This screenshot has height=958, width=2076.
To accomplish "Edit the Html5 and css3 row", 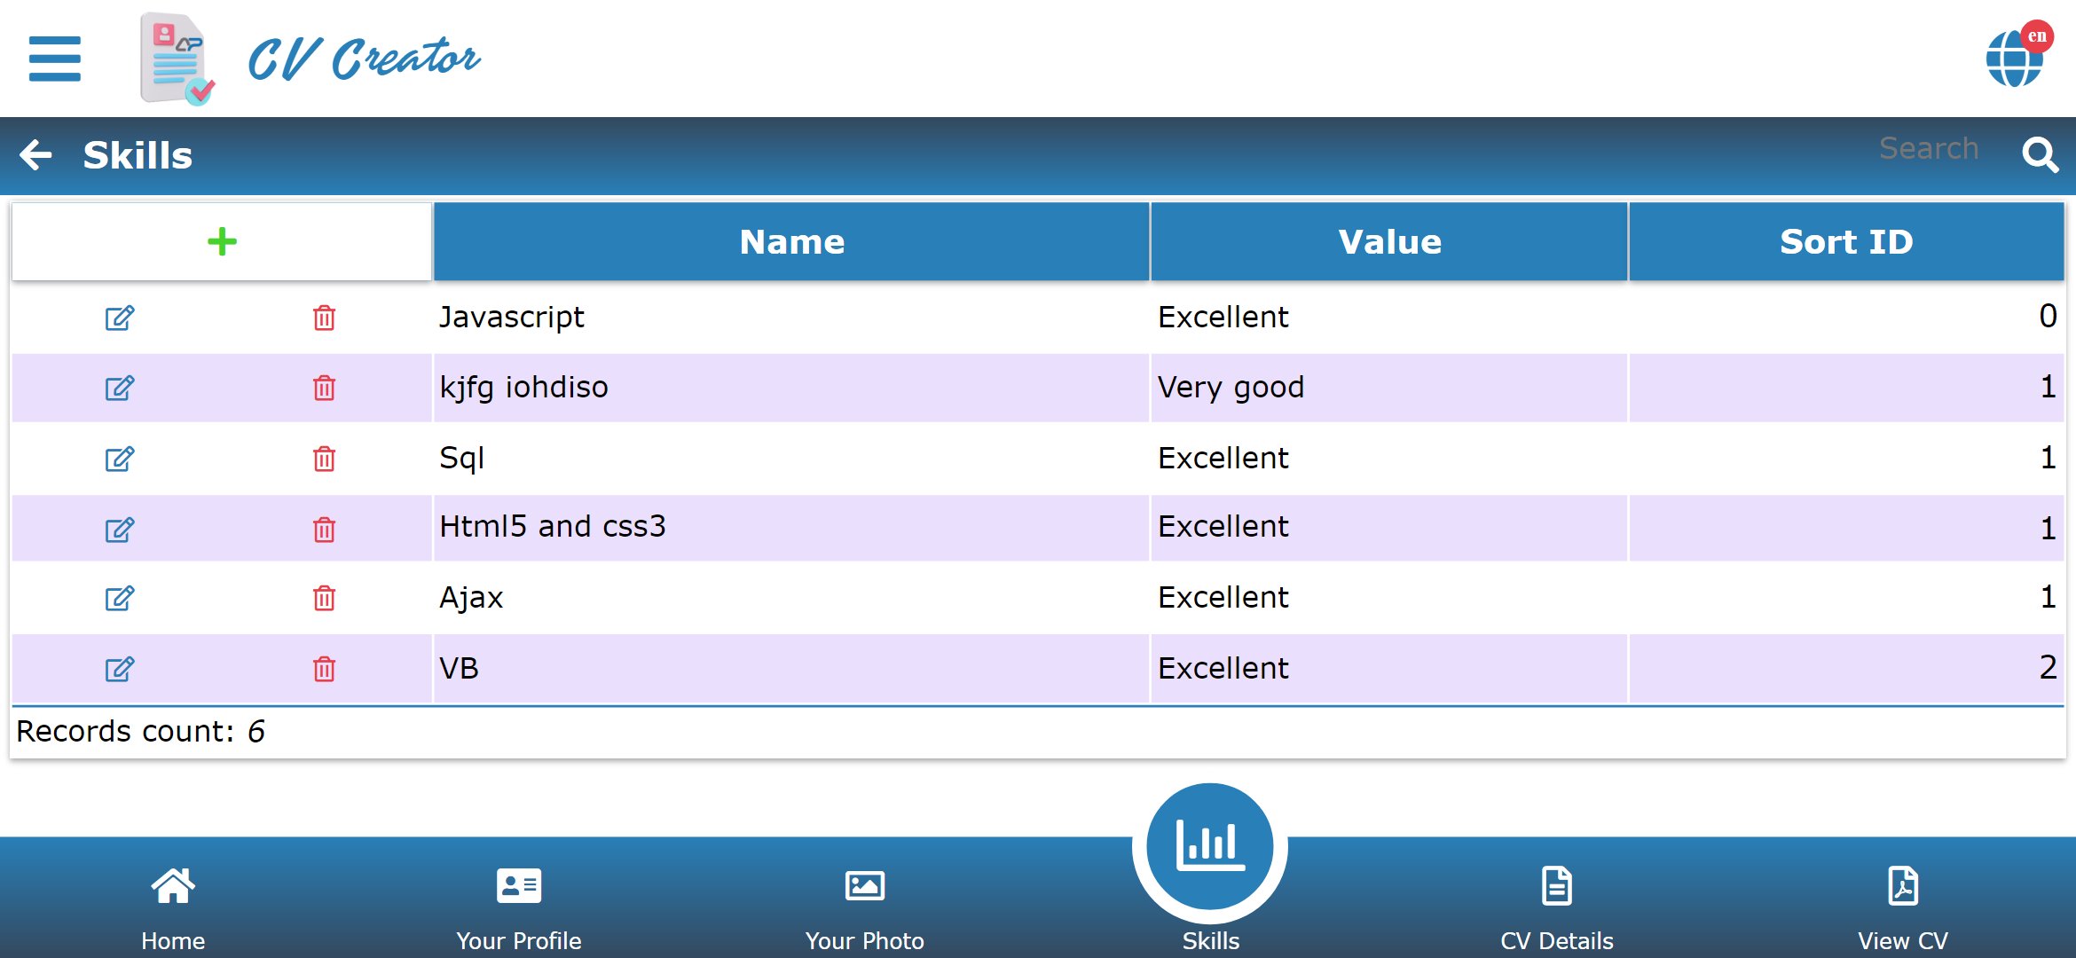I will click(x=120, y=530).
